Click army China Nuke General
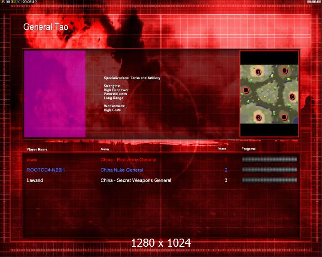 click(122, 170)
